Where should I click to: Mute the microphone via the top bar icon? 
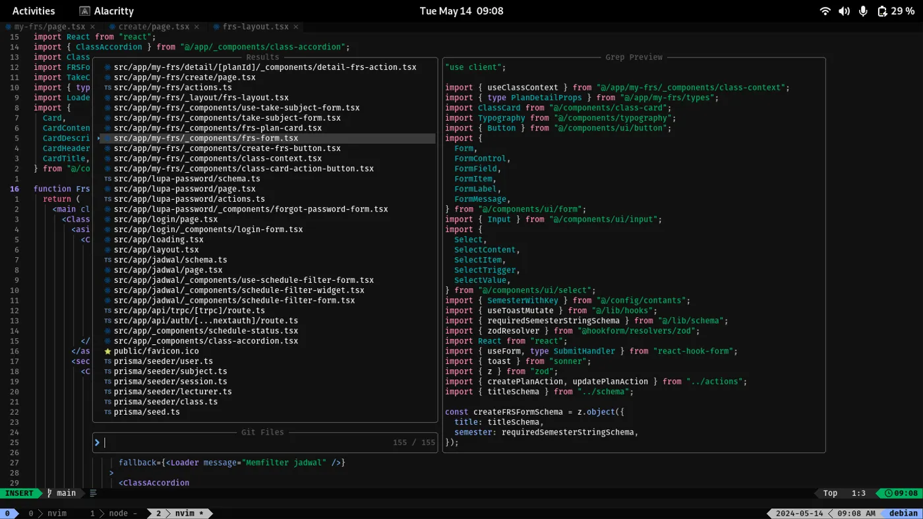tap(864, 11)
